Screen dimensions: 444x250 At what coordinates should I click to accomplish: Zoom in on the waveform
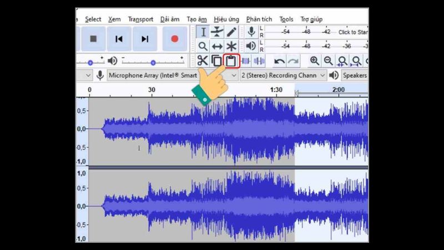coord(314,61)
